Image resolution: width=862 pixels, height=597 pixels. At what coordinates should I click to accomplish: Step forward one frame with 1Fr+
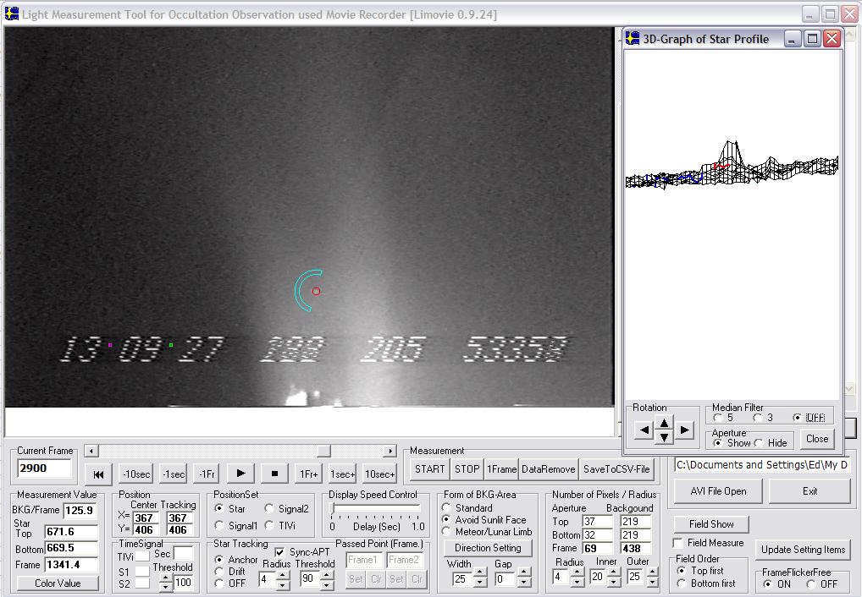coord(308,474)
